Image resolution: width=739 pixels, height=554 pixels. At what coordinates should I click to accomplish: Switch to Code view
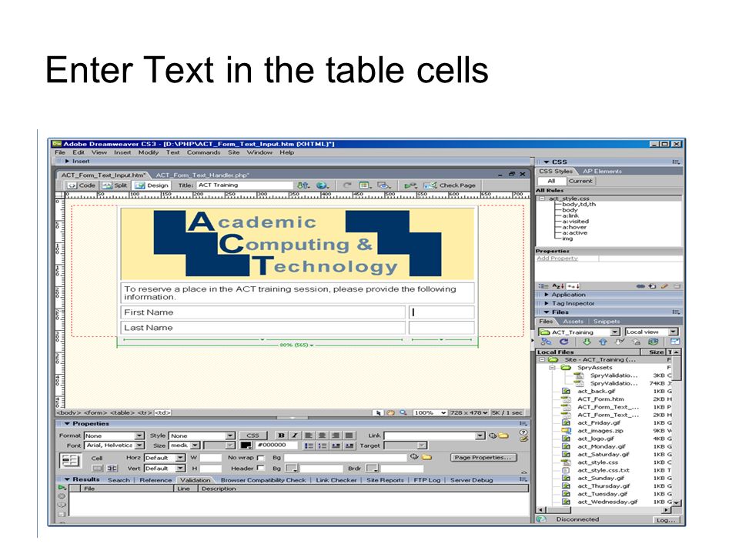(x=82, y=185)
